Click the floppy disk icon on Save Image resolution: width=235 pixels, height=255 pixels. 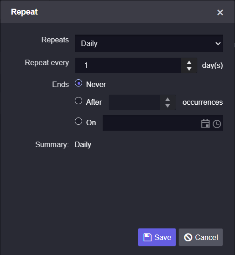point(147,237)
